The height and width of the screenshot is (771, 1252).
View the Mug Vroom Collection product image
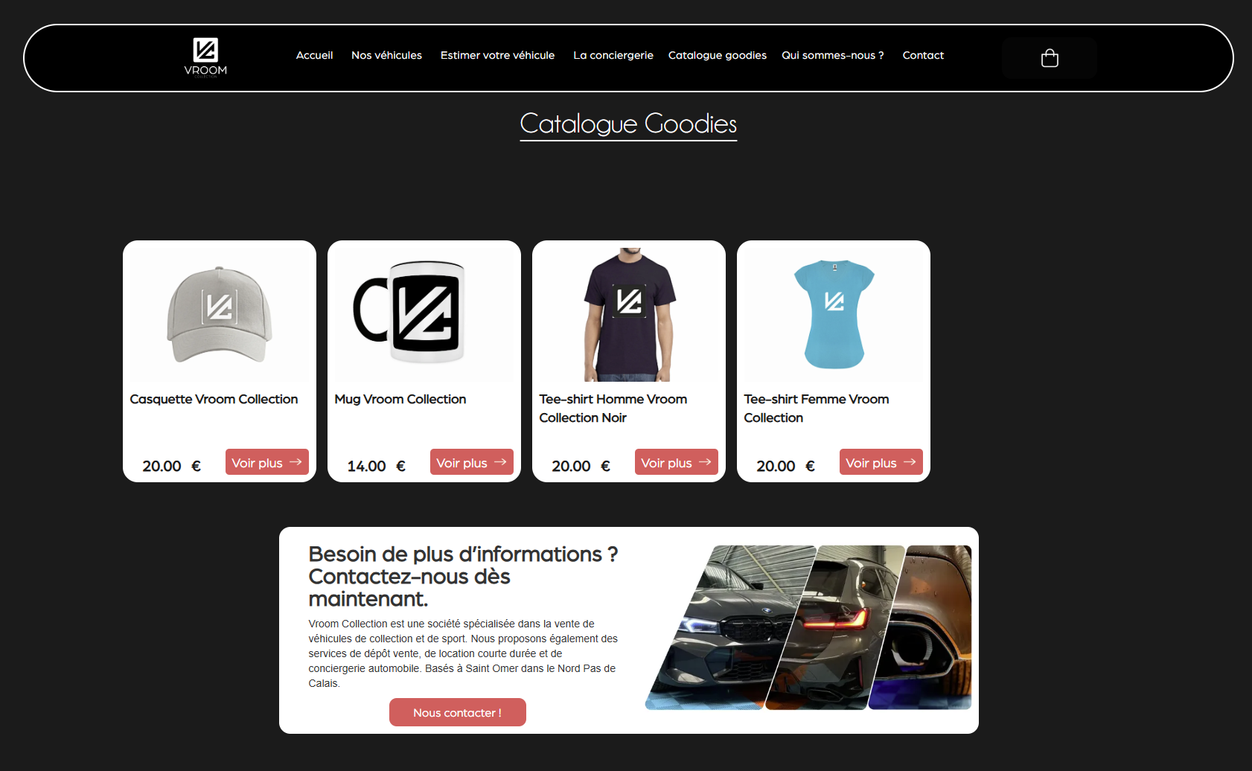click(424, 314)
